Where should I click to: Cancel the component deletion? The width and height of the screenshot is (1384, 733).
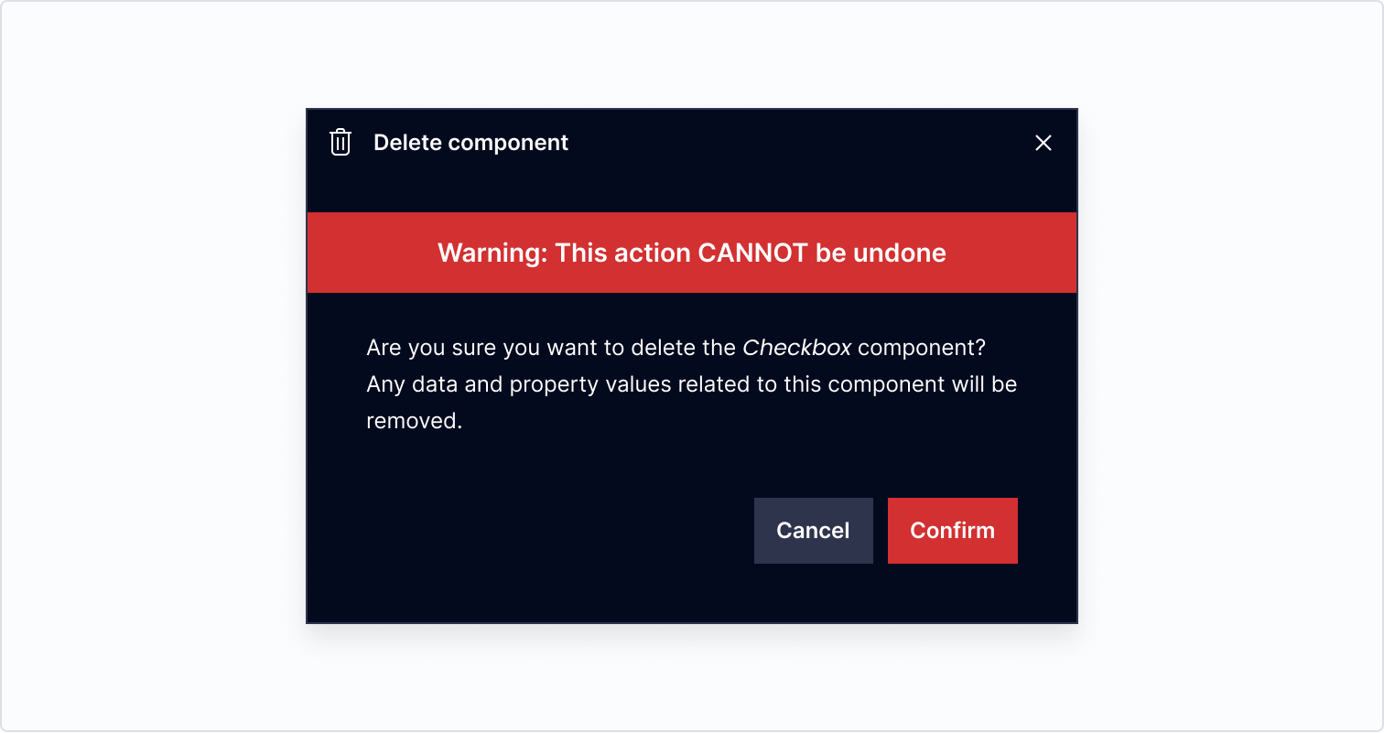coord(813,531)
